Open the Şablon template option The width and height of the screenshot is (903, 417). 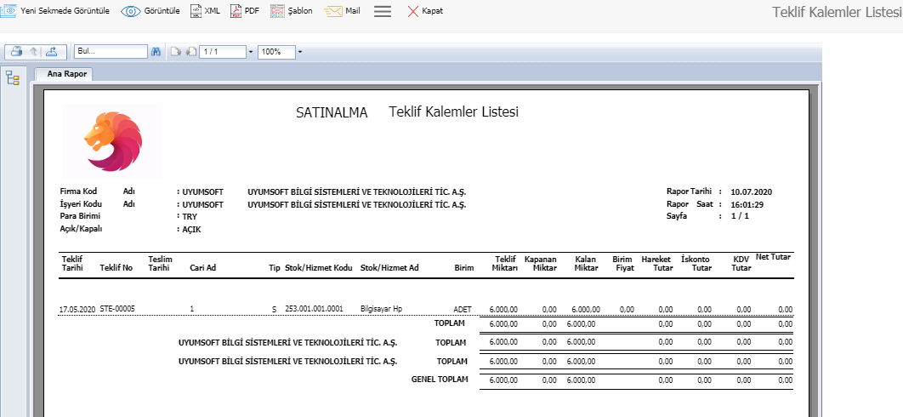[292, 11]
